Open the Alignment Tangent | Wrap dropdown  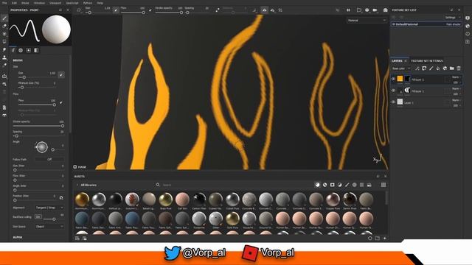click(x=49, y=208)
